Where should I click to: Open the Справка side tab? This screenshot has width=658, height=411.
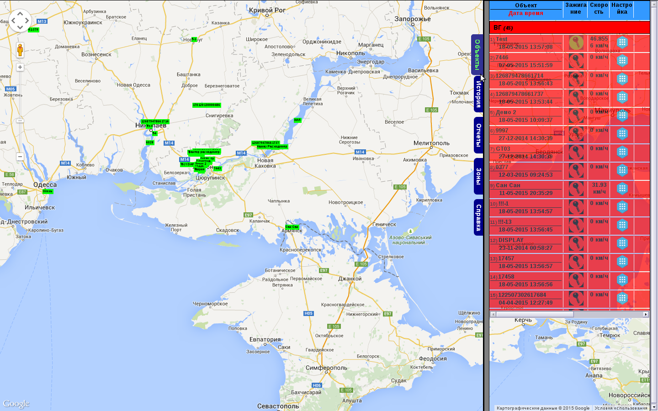478,217
